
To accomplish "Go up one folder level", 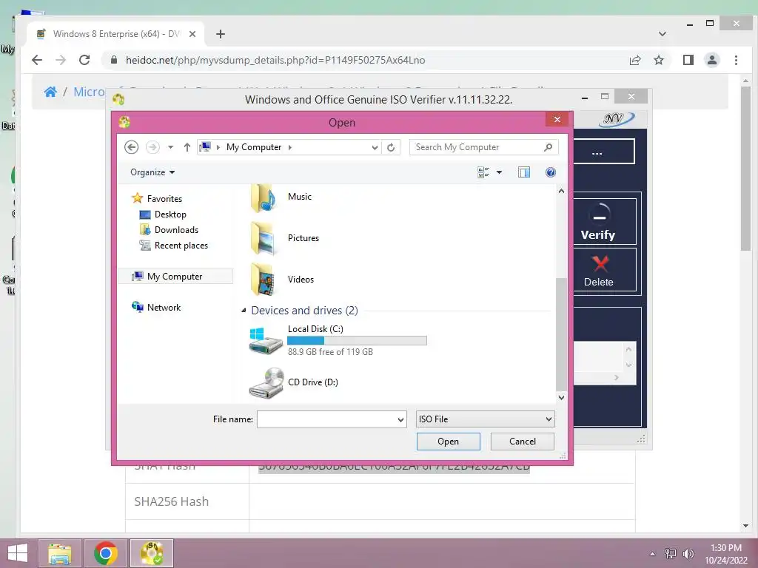I will point(187,147).
